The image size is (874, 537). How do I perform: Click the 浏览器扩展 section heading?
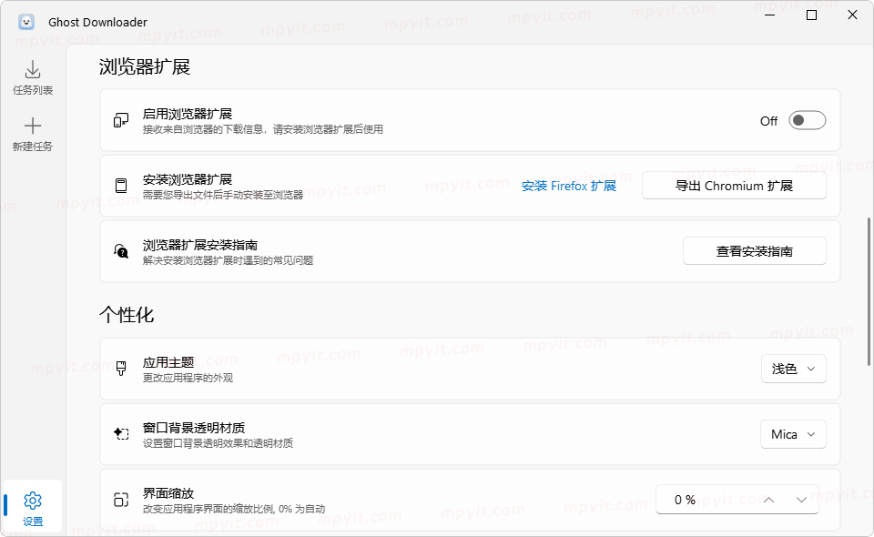tap(145, 66)
